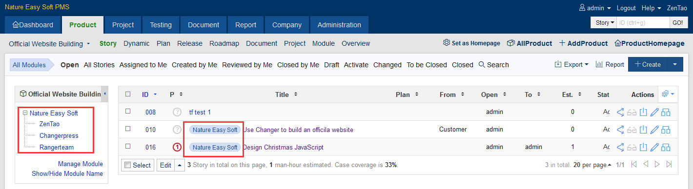Click the Manage Module link
The height and width of the screenshot is (189, 693).
point(81,164)
